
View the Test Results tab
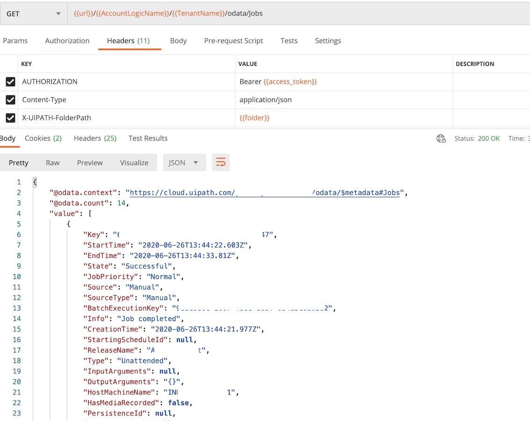[x=148, y=138]
